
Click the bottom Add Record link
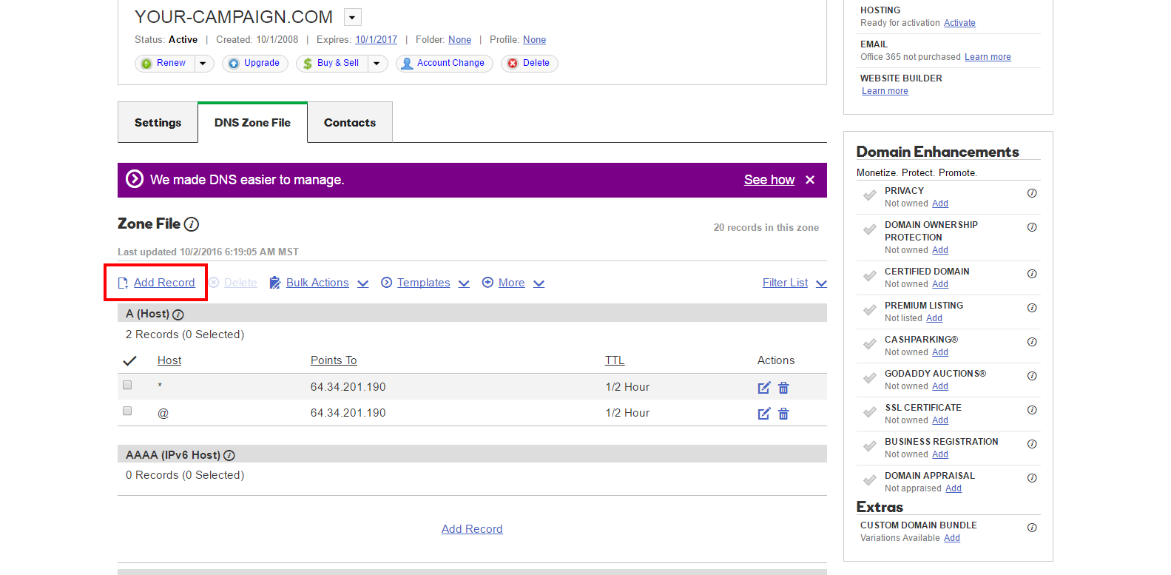[x=472, y=529]
